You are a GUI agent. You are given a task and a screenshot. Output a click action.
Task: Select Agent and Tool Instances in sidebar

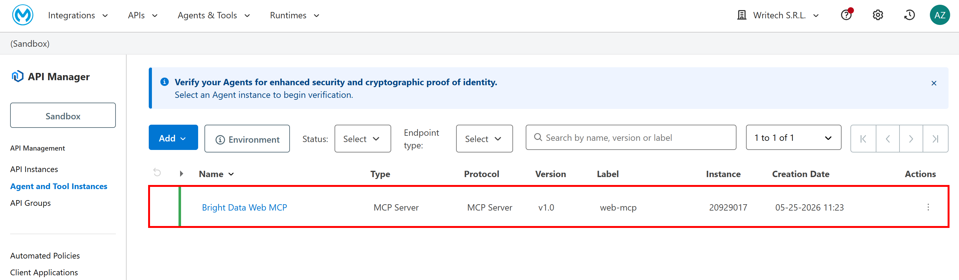point(59,187)
